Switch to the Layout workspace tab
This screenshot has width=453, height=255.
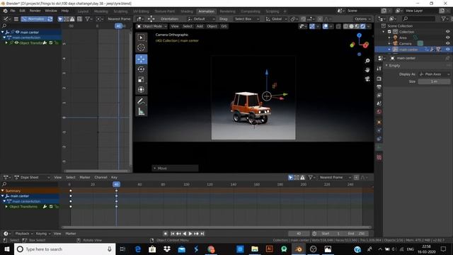[84, 11]
